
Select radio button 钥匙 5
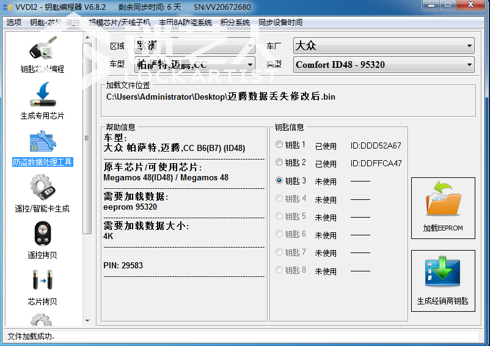coord(279,216)
